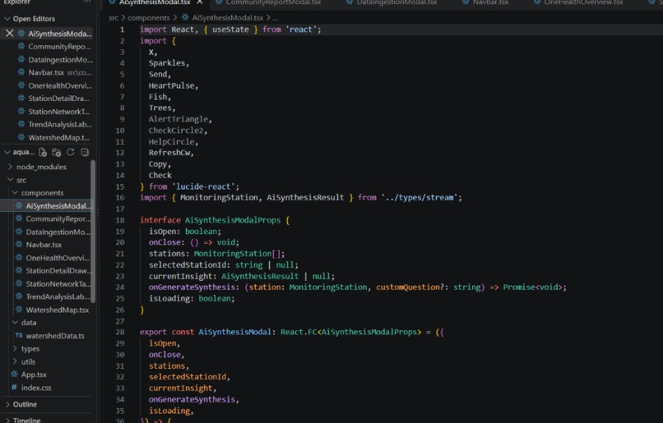663x423 pixels.
Task: Click the AiSynthesisModal.tsx breadcrumb segment
Action: point(228,18)
